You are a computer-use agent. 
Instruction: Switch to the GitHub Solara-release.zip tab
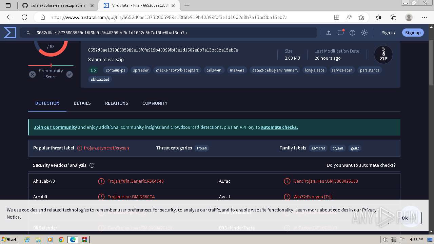58,5
